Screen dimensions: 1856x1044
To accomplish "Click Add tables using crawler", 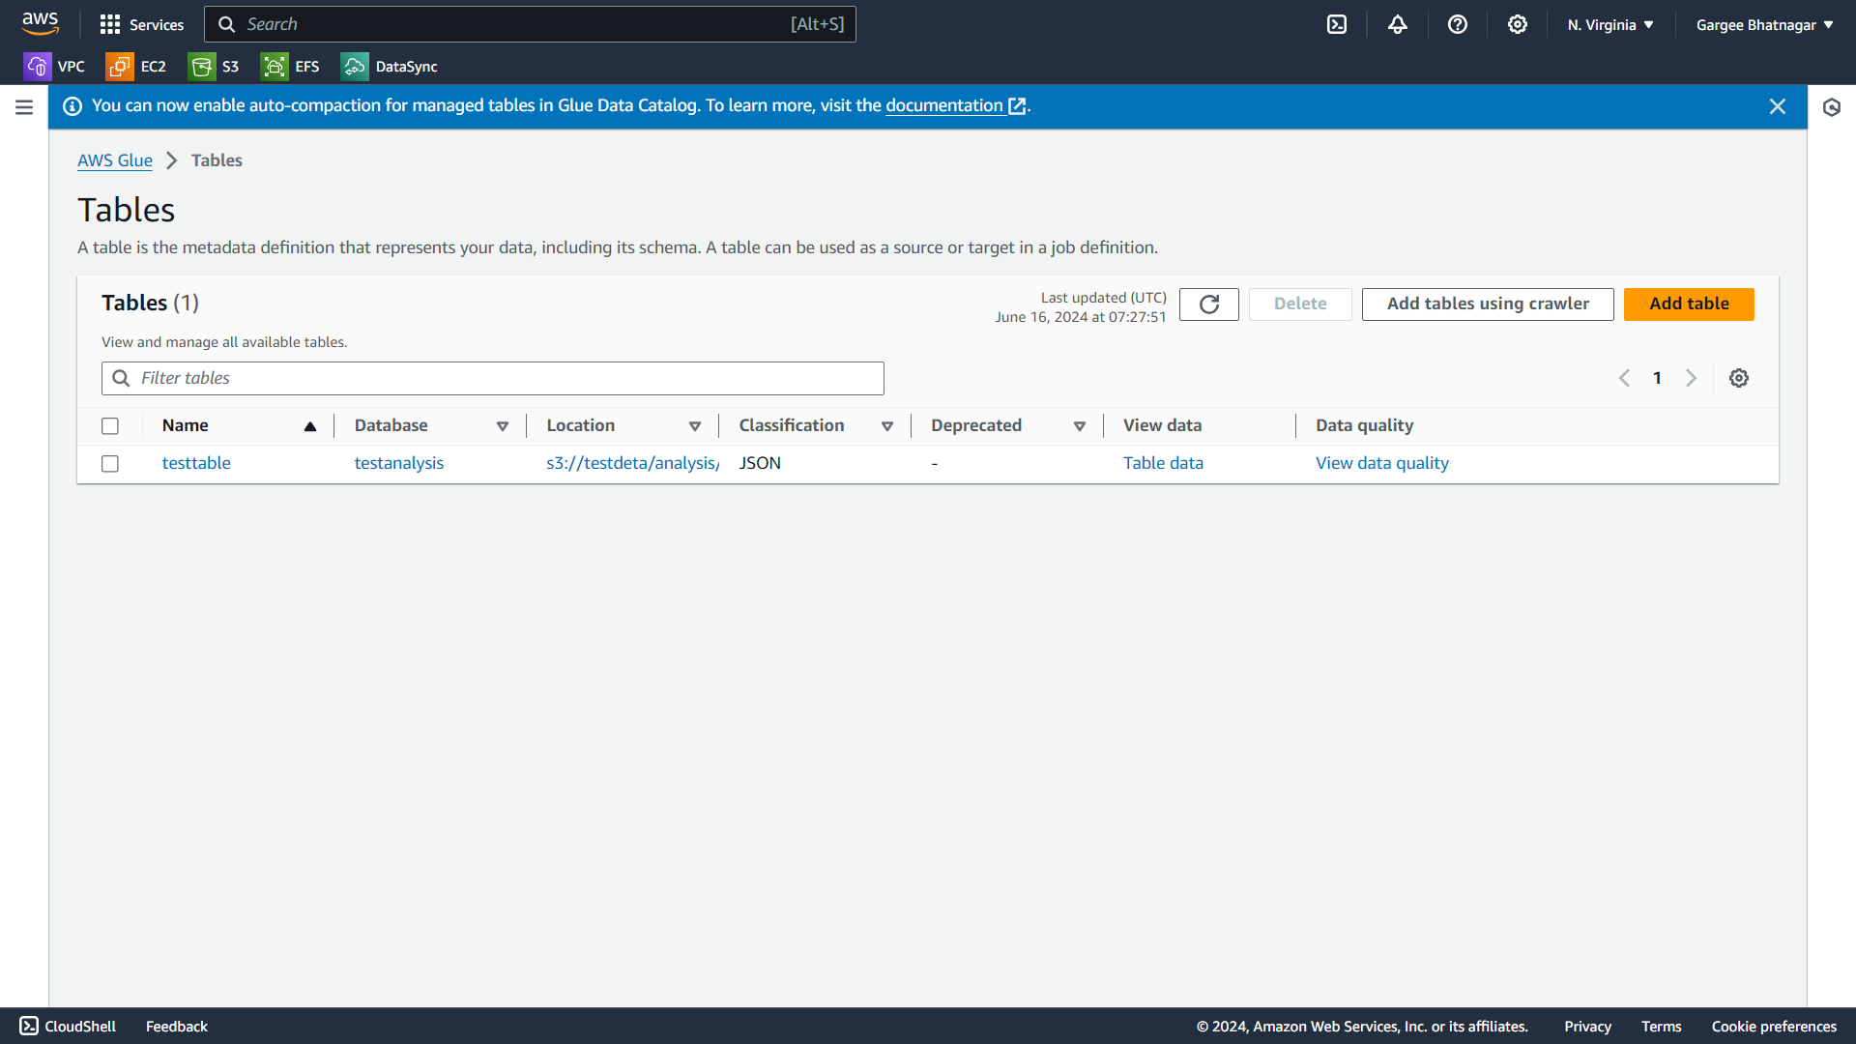I will click(1487, 304).
